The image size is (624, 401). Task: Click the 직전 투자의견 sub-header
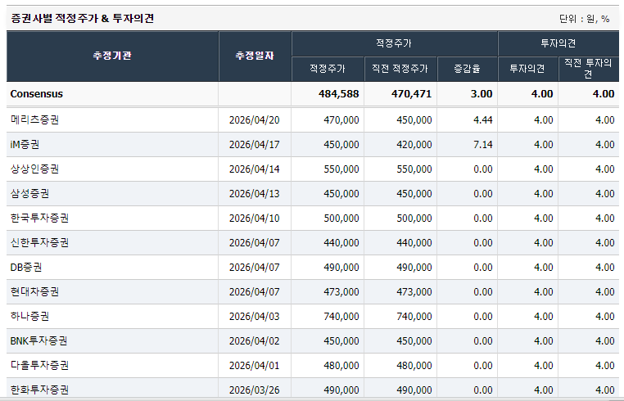coord(588,69)
